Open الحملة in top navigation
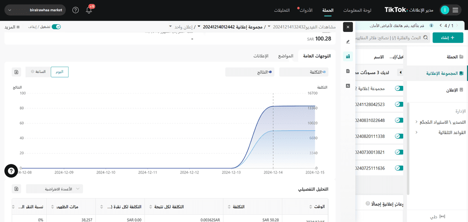468x222 pixels. tap(328, 11)
